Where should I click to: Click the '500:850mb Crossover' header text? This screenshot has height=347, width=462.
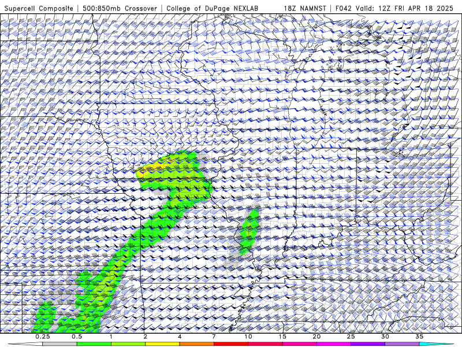pos(120,8)
